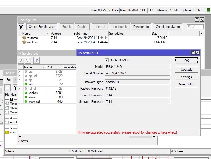Click OK in RouterBOARD dialog

tap(186, 61)
